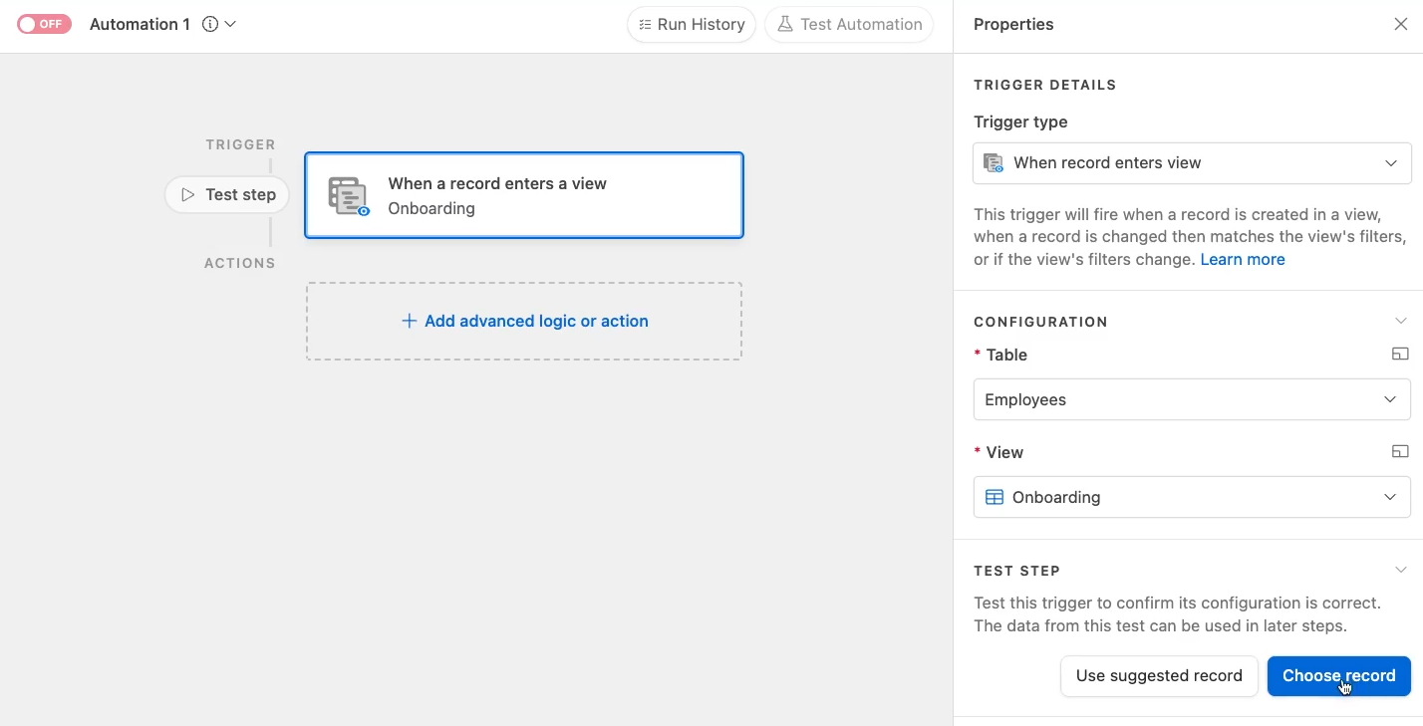Open the automation info icon
Viewport: 1423px width, 726px height.
coord(210,24)
